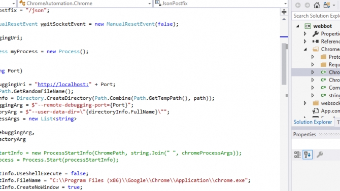Expand the Properties tree node
The height and width of the screenshot is (191, 340).
point(305,33)
